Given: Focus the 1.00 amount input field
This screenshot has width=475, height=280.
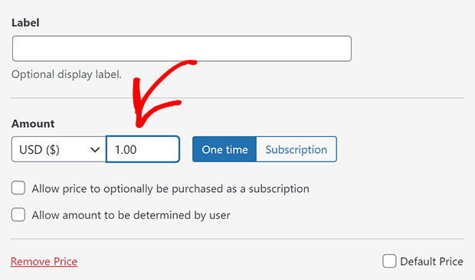Looking at the screenshot, I should (142, 149).
